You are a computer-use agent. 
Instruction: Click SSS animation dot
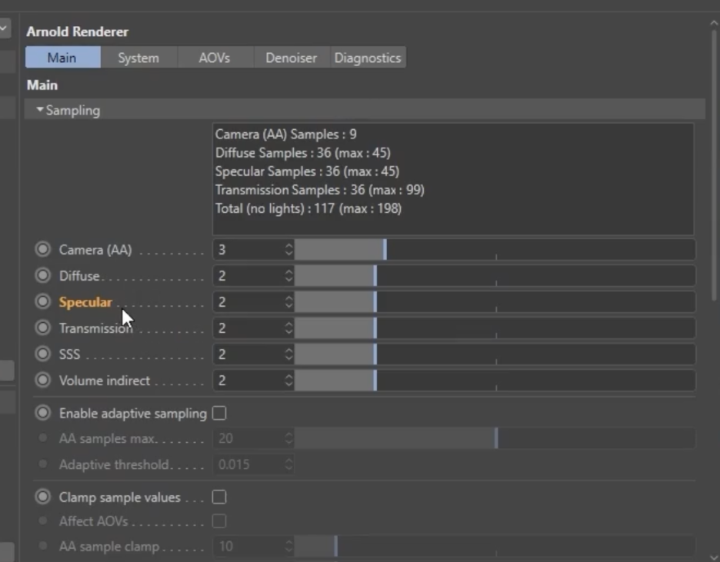pos(43,354)
